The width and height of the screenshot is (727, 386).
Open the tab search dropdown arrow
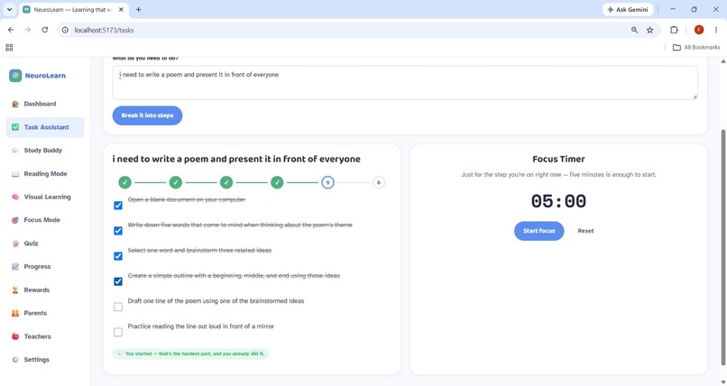coord(9,9)
